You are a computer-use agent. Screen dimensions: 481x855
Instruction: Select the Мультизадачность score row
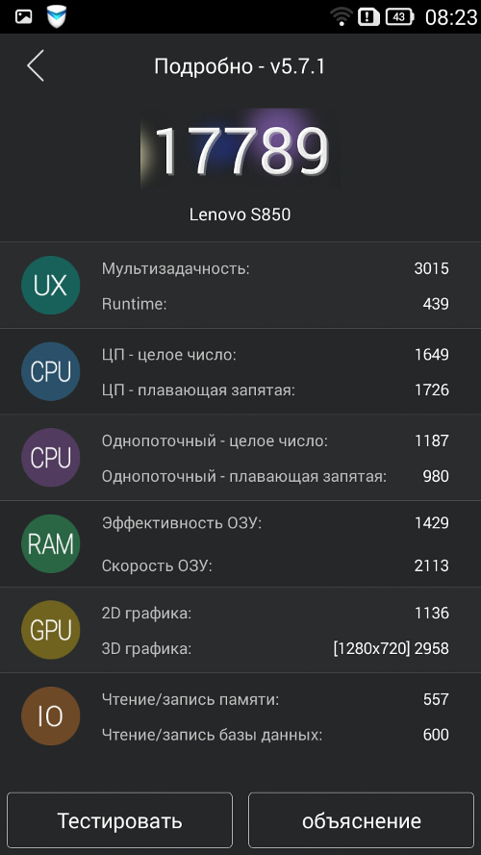[275, 268]
